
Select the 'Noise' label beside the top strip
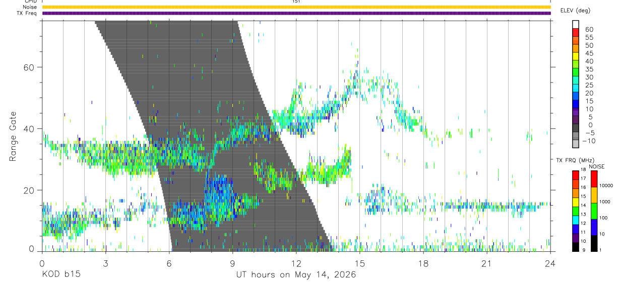click(x=30, y=7)
